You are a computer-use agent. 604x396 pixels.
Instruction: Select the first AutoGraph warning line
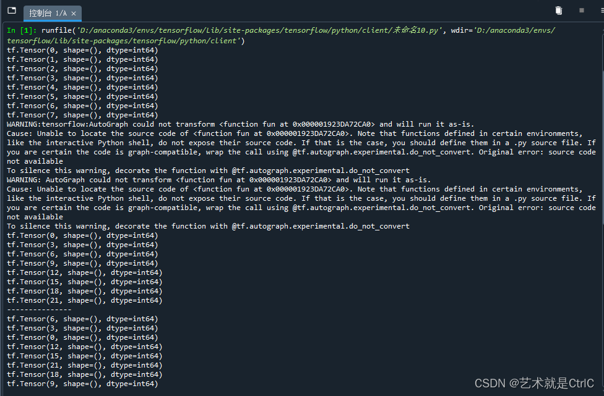[186, 124]
